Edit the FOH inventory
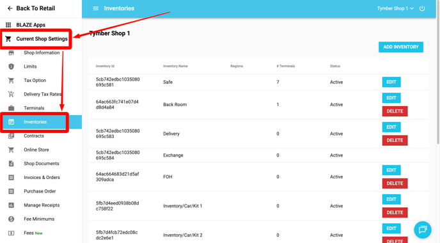The width and height of the screenshot is (440, 243). coord(391,170)
